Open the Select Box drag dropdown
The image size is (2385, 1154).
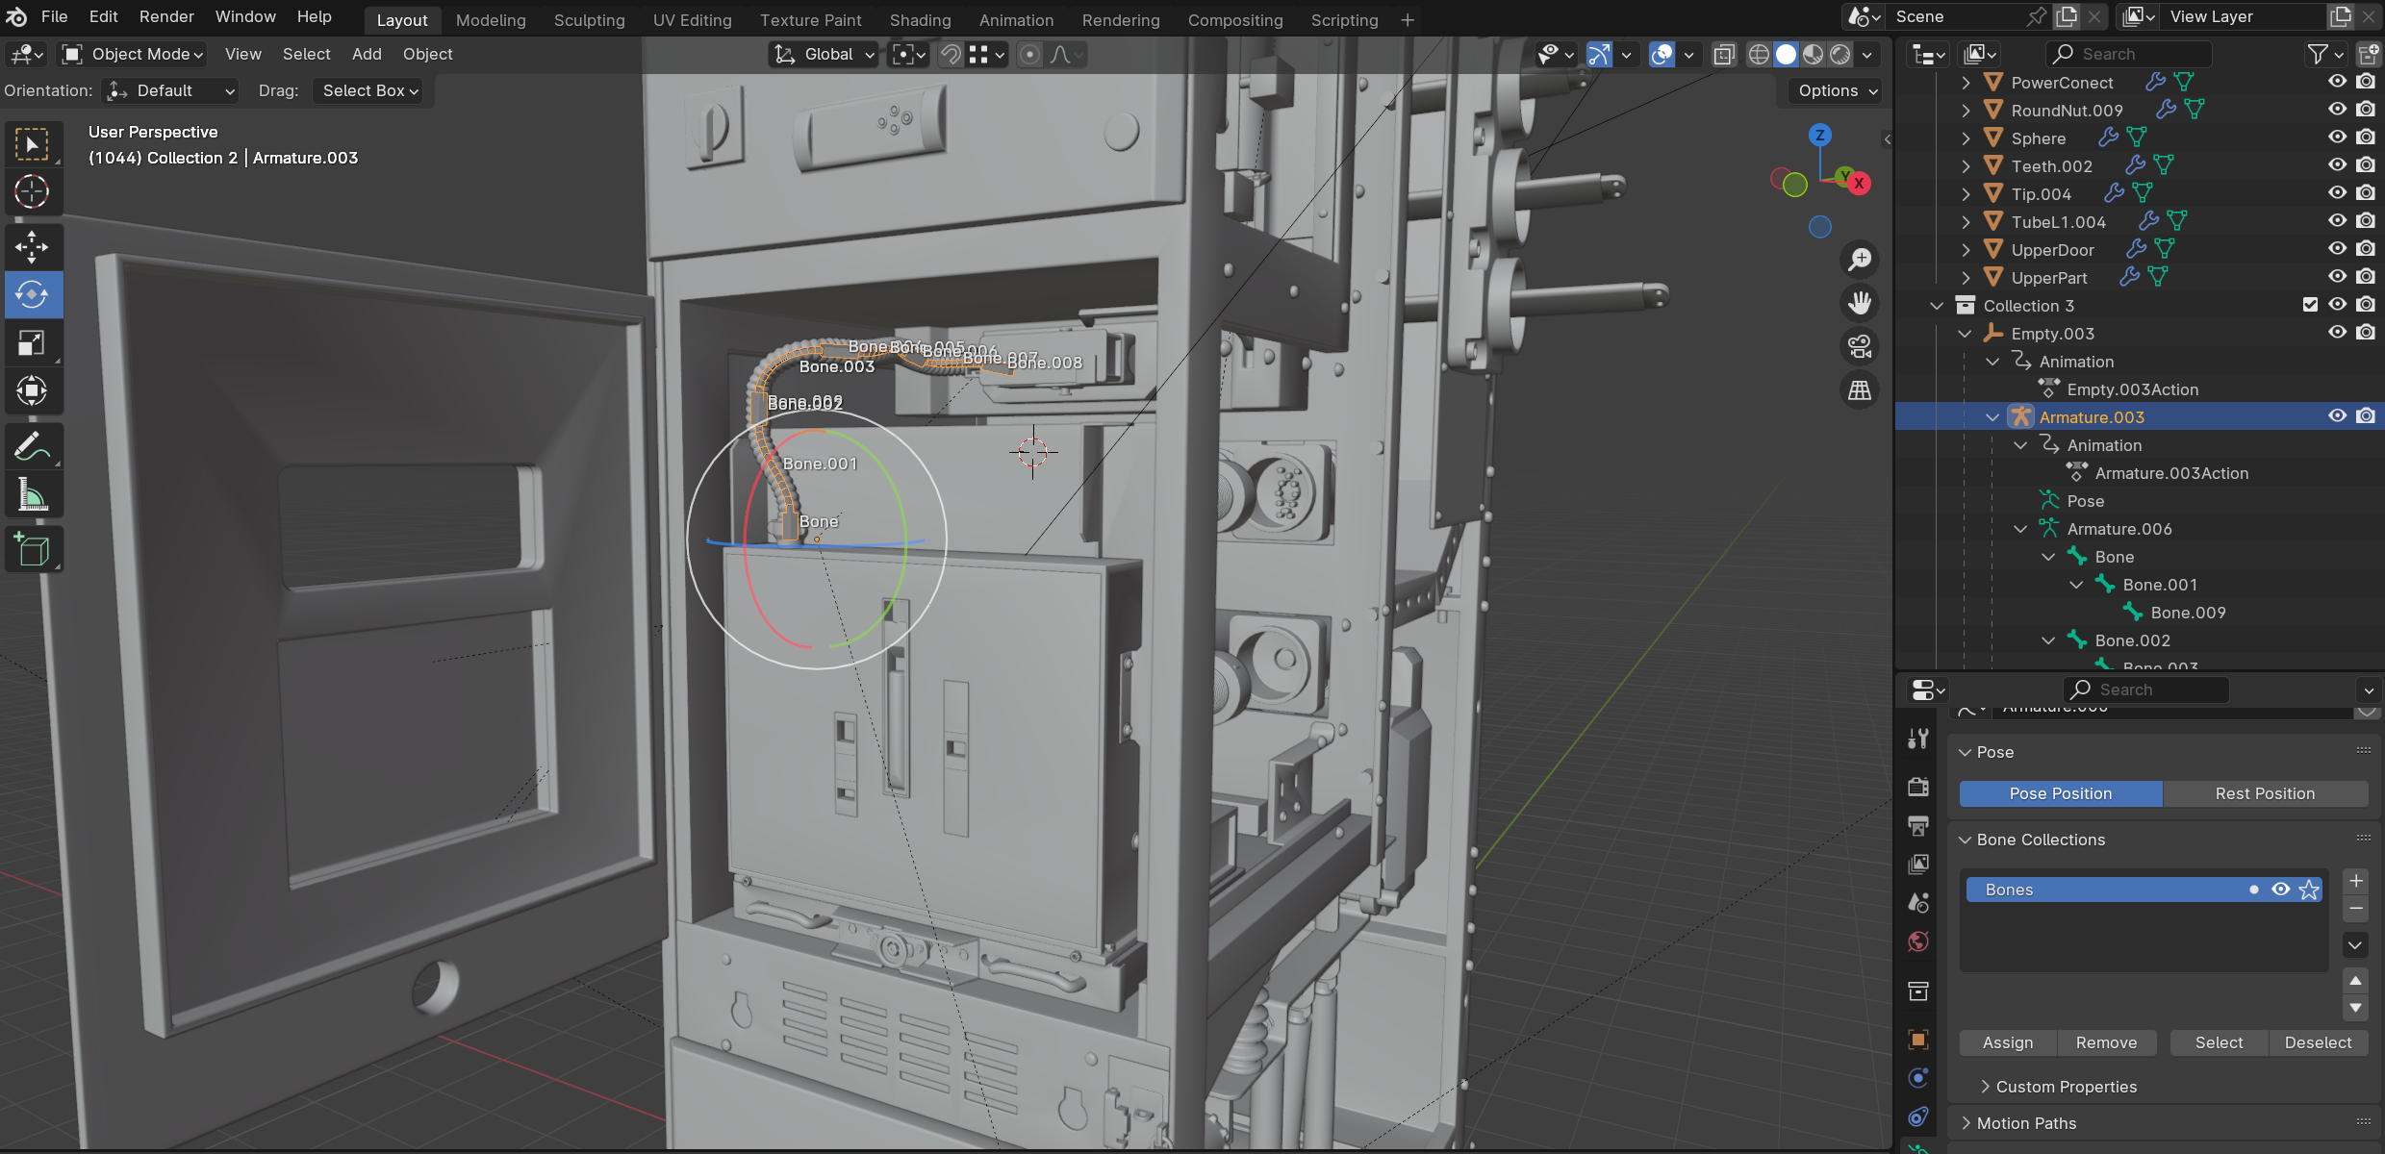(x=369, y=90)
